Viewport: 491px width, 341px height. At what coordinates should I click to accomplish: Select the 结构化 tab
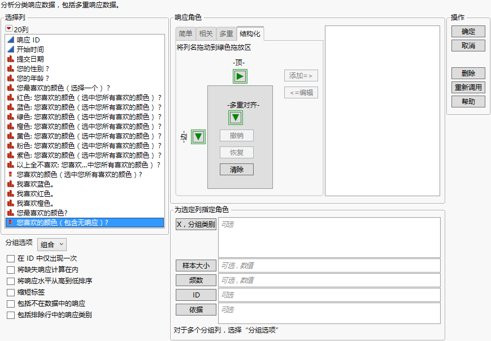tap(250, 33)
